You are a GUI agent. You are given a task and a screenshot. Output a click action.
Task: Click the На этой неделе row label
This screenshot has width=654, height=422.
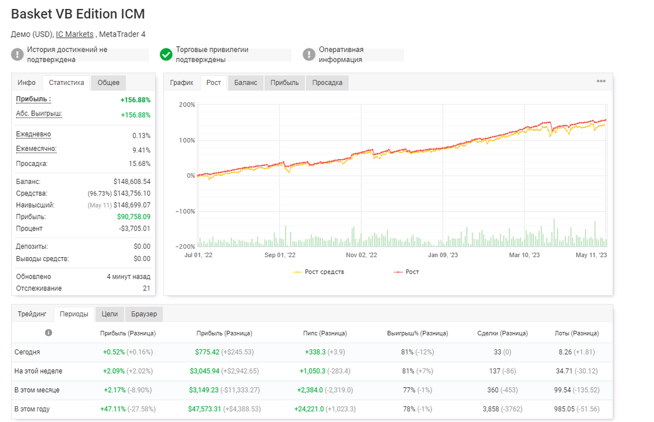[x=38, y=371]
